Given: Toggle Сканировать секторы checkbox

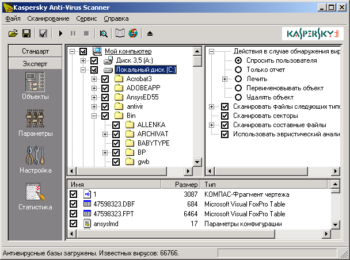Looking at the screenshot, I should tap(225, 116).
